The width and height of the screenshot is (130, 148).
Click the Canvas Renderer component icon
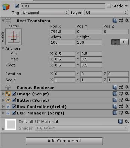tap(8, 87)
